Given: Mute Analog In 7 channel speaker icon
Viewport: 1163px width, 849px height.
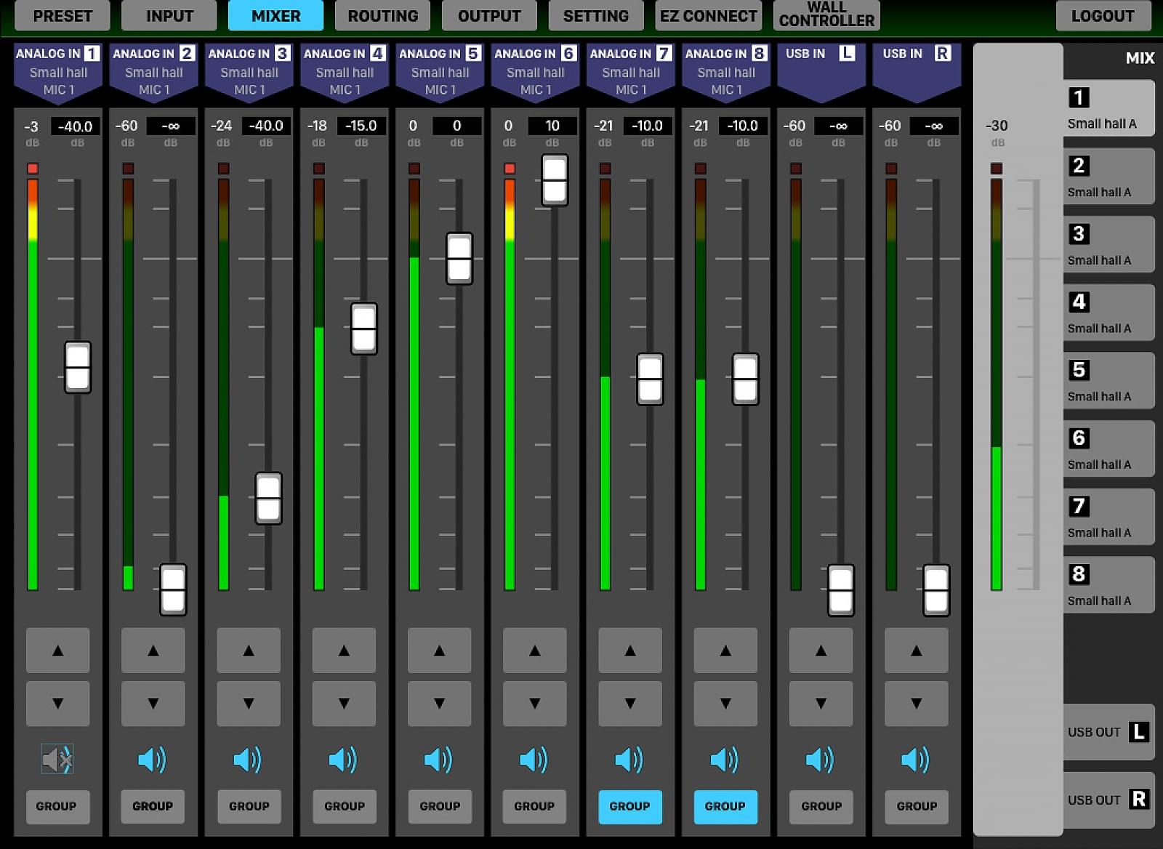Looking at the screenshot, I should 630,760.
